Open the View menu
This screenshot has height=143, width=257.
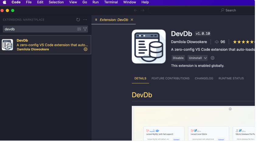pos(73,2)
